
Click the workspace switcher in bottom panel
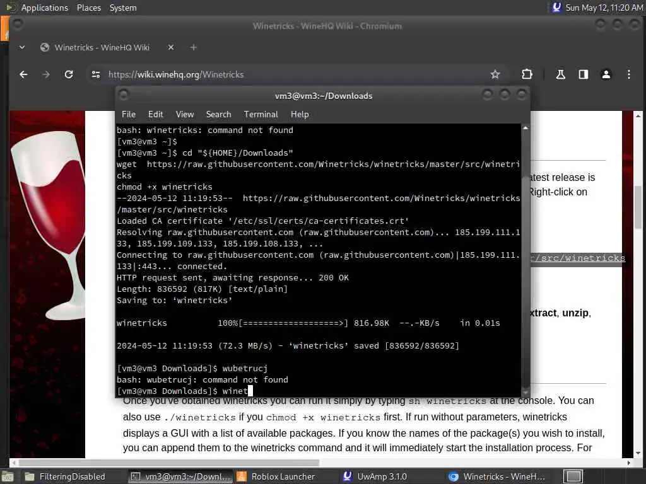pyautogui.click(x=573, y=476)
